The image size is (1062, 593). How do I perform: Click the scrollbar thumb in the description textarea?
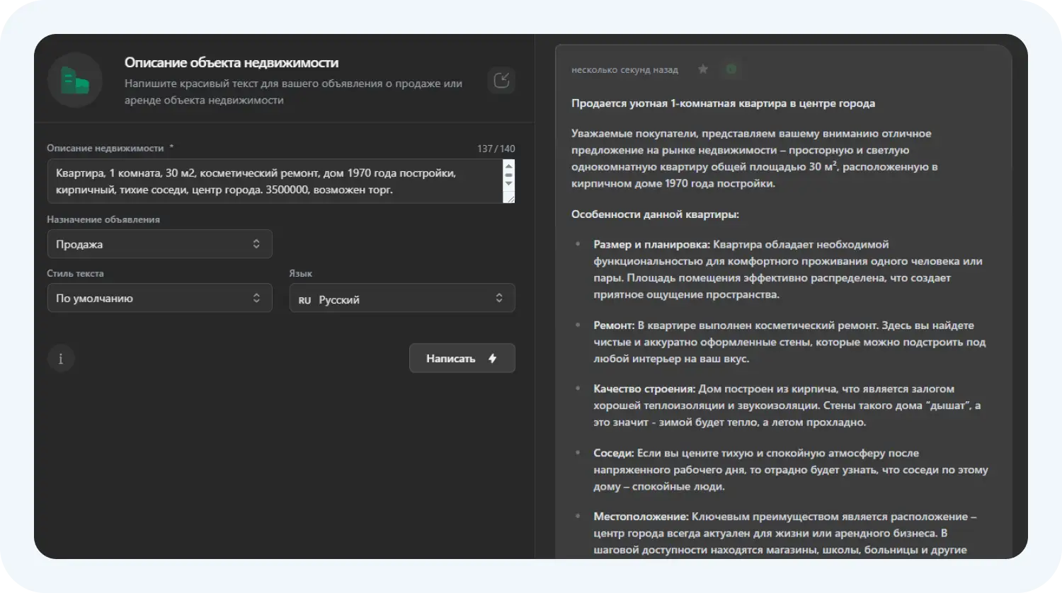pos(508,175)
